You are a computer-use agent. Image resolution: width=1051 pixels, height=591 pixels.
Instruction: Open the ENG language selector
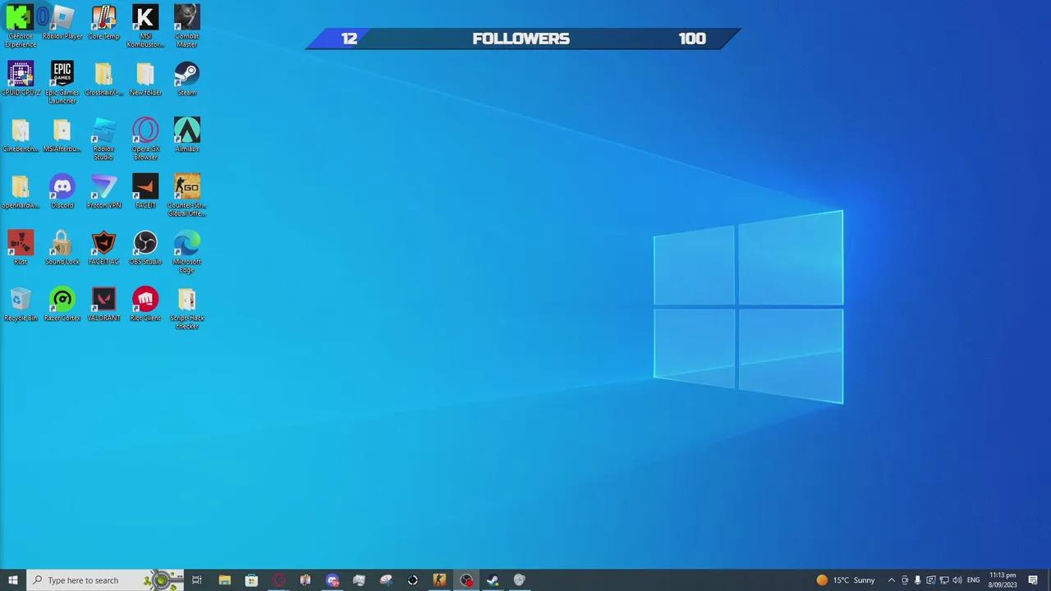pyautogui.click(x=973, y=580)
